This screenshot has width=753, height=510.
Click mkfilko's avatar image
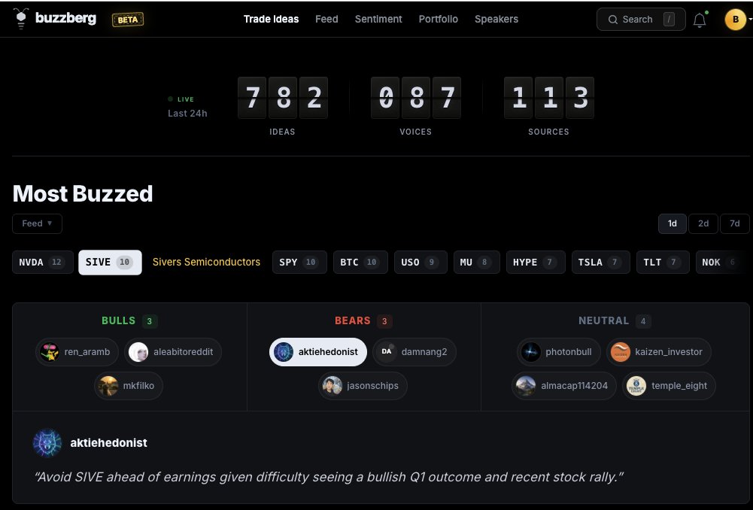[x=108, y=386]
